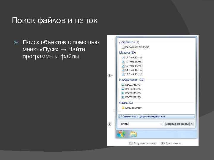Open the Музыка (33) results group
214x160 pixels.
tap(127, 52)
